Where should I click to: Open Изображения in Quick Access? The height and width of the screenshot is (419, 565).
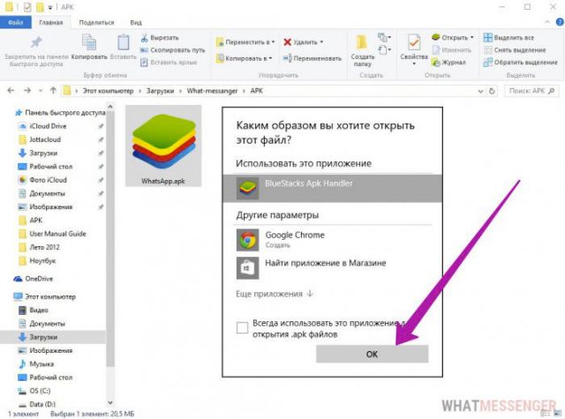[51, 206]
